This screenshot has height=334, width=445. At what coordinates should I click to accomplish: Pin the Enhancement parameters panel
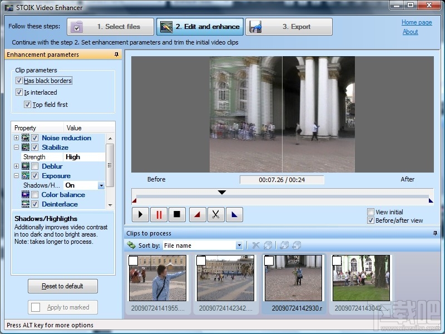tap(117, 55)
